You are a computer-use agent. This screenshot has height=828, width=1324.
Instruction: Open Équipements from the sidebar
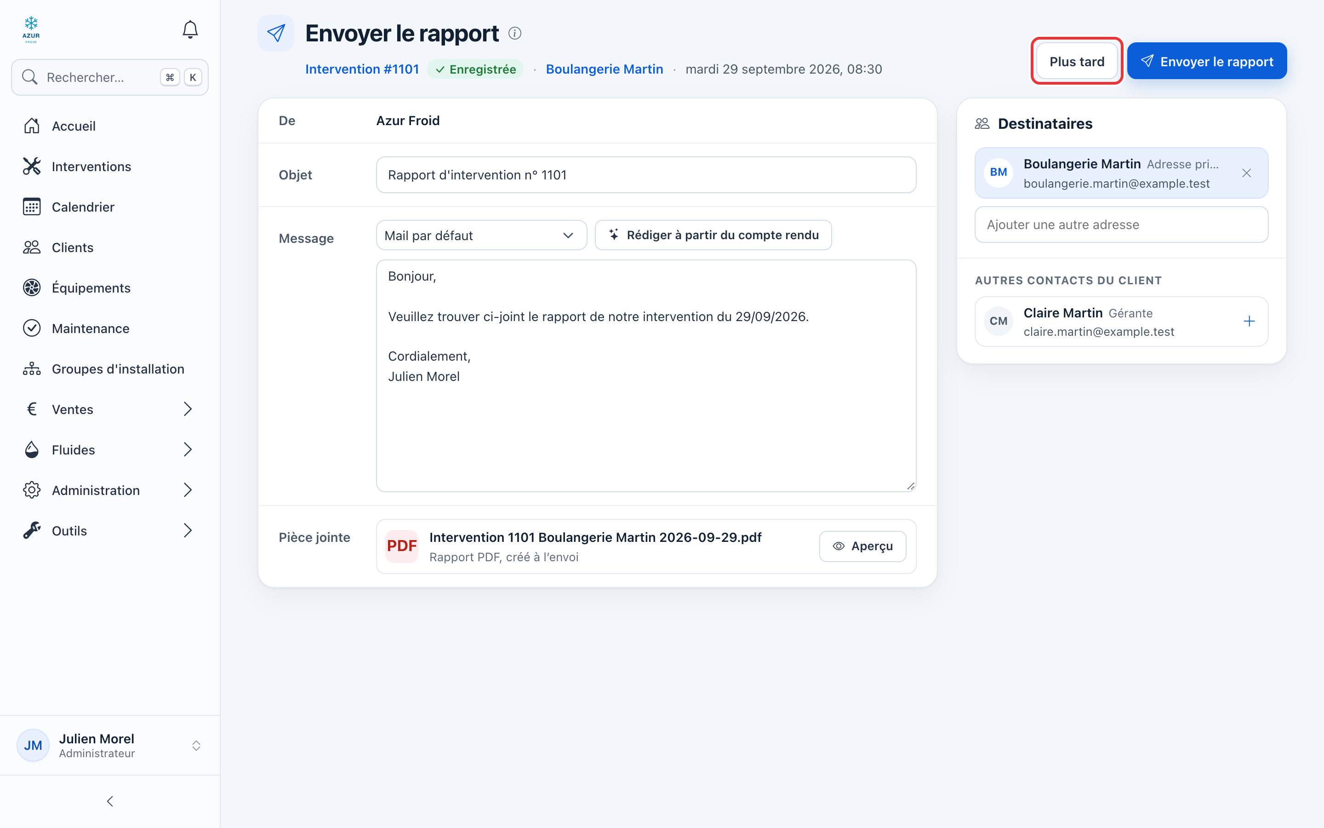coord(110,288)
